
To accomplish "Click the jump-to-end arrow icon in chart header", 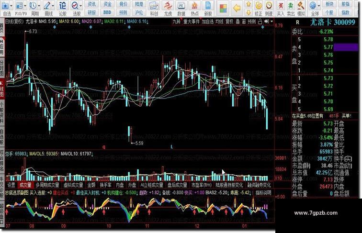I will click(266, 22).
